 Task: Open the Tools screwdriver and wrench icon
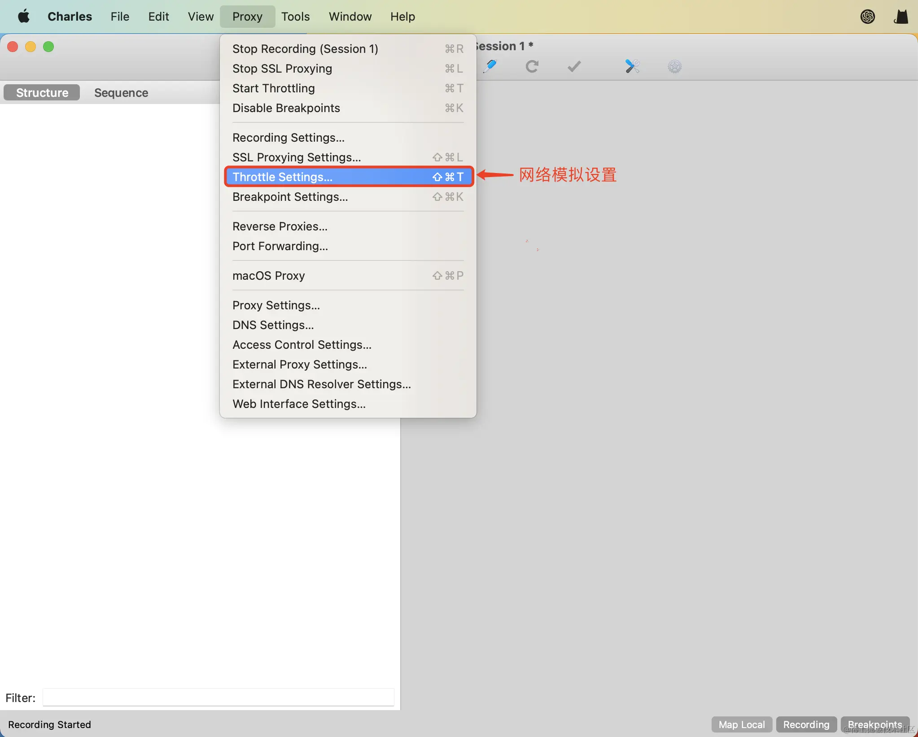click(632, 66)
